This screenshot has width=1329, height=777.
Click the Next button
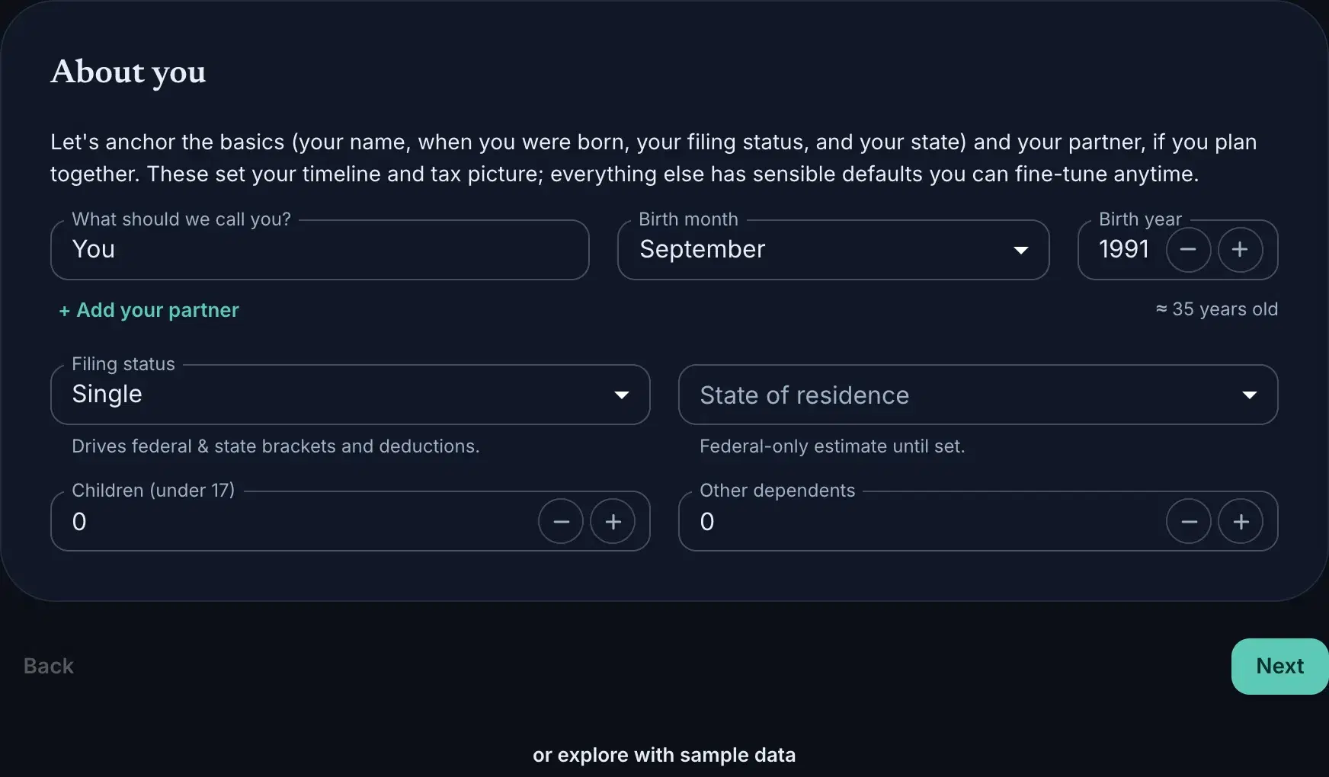point(1279,666)
